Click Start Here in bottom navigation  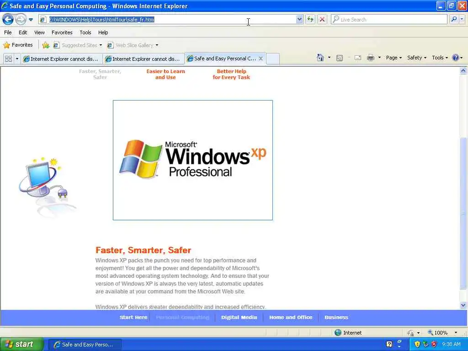(x=133, y=317)
